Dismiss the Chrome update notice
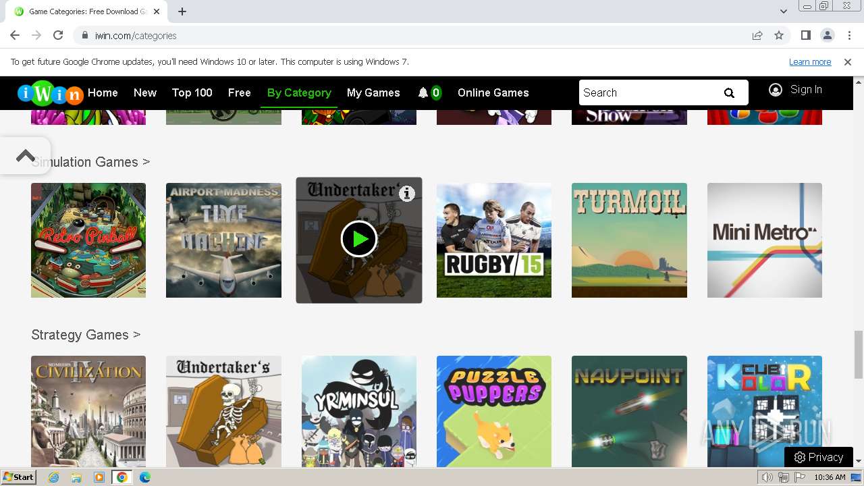The height and width of the screenshot is (486, 864). [848, 61]
